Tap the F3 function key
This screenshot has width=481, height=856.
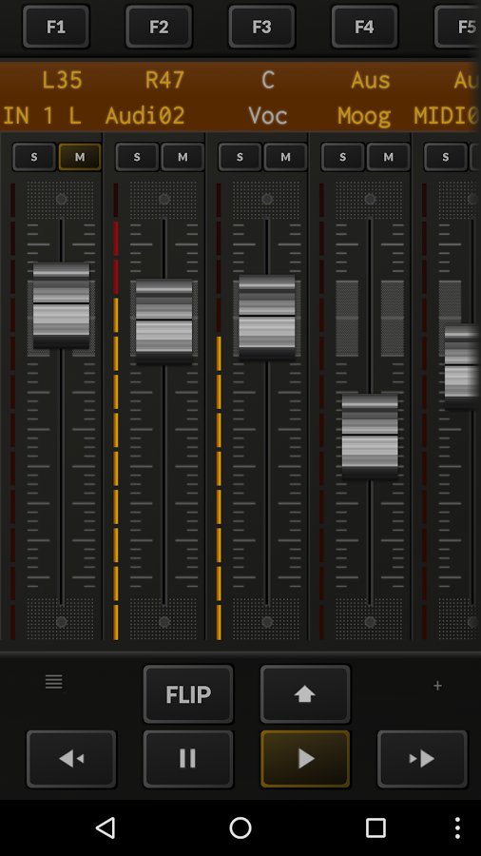coord(261,27)
